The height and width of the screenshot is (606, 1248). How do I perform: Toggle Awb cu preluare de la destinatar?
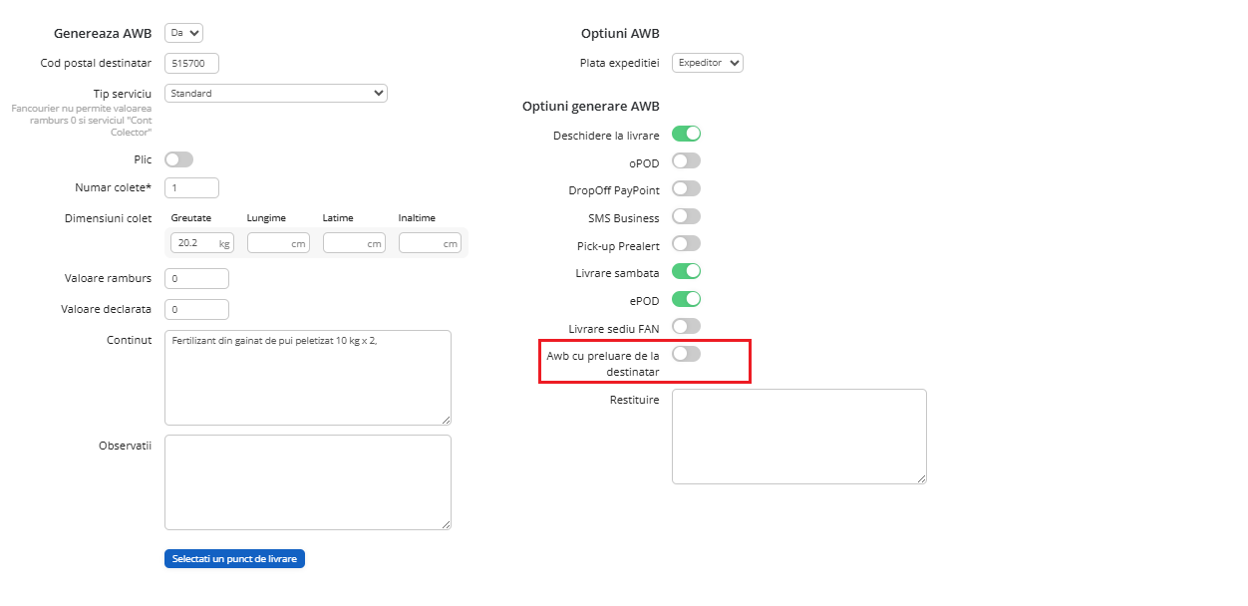point(686,354)
